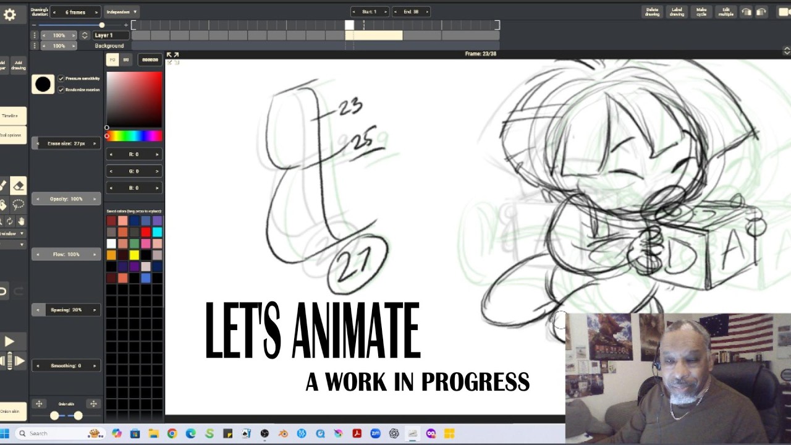This screenshot has height=445, width=791.
Task: Open Zoom app from the taskbar
Action: 375,433
